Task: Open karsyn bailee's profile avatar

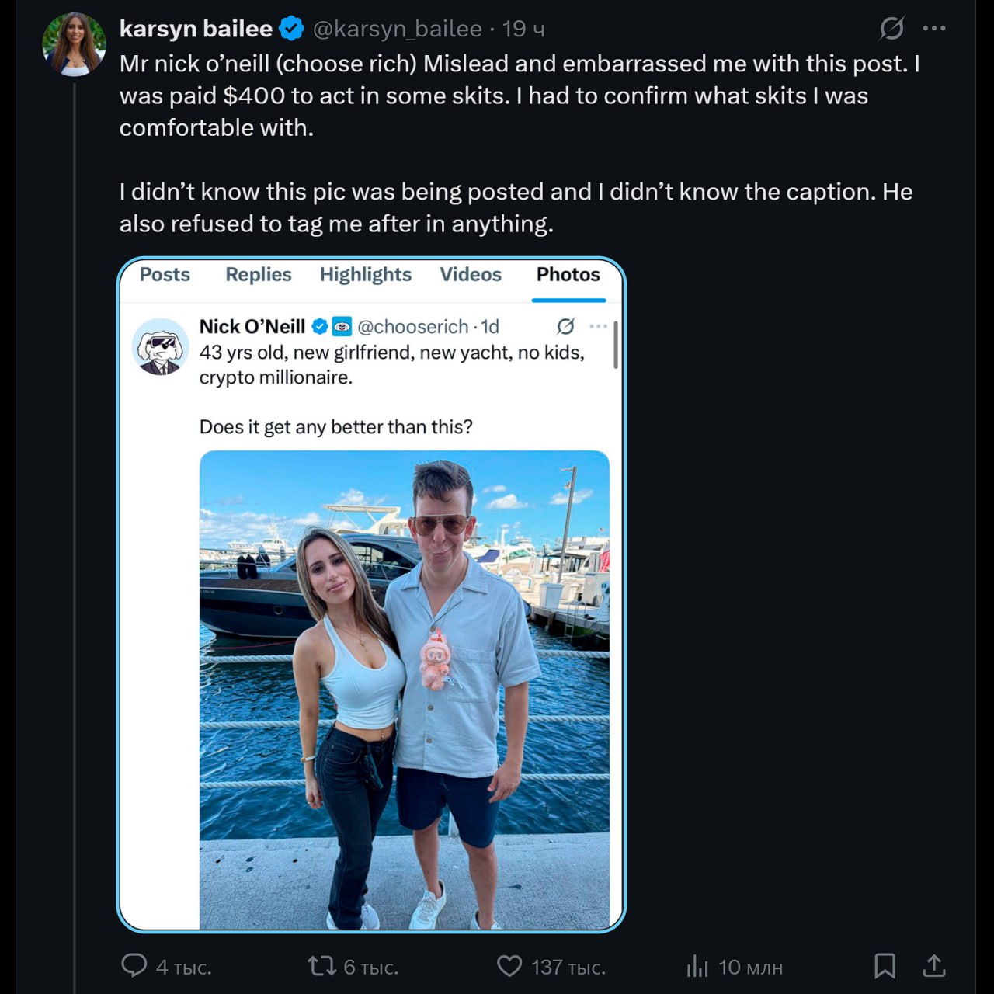Action: point(75,44)
